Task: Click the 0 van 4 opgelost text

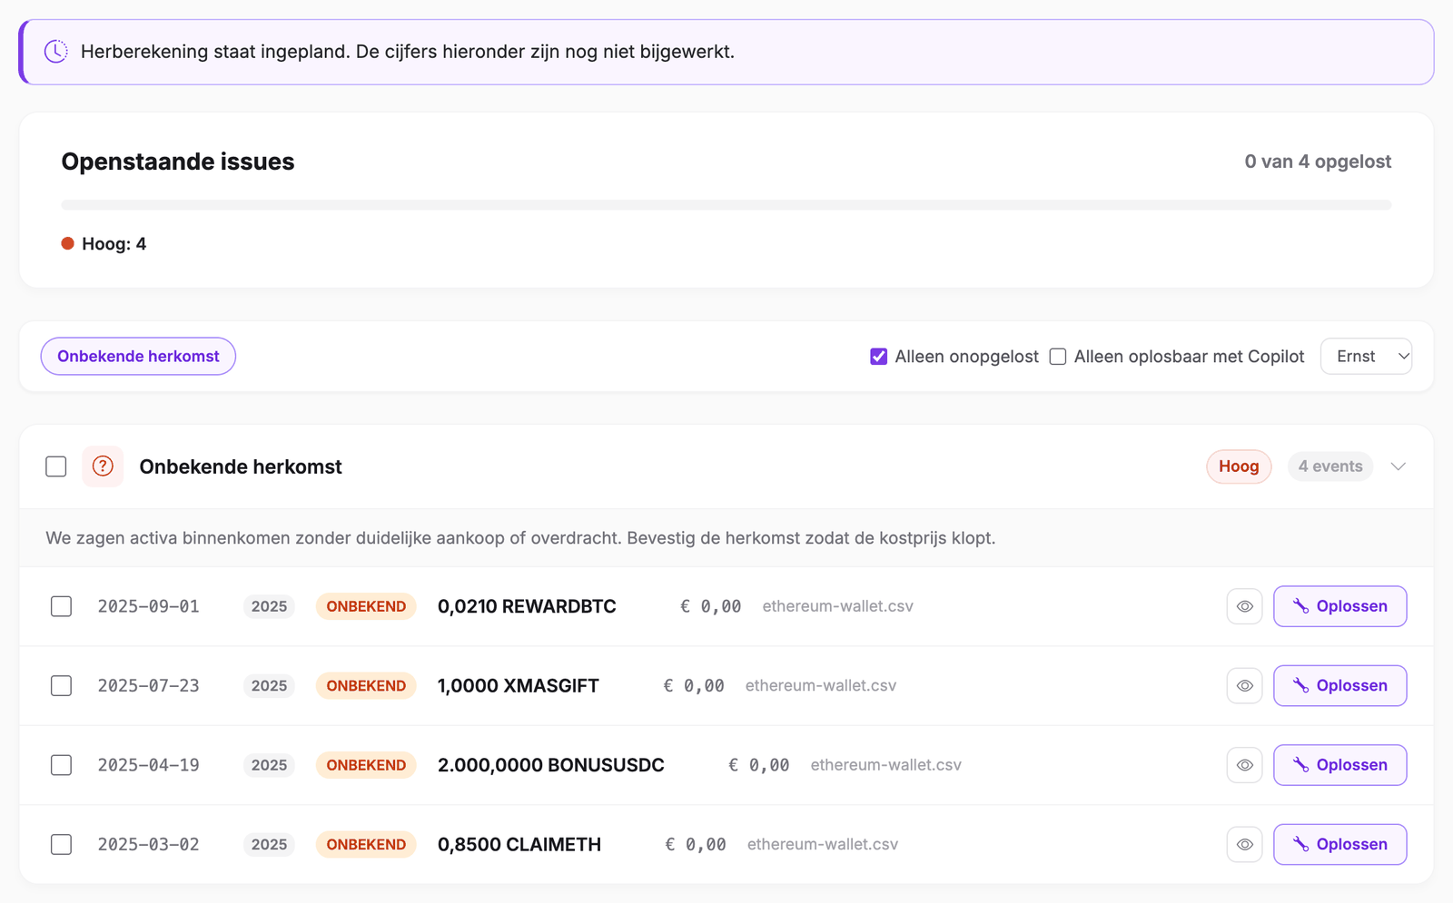Action: (1318, 162)
